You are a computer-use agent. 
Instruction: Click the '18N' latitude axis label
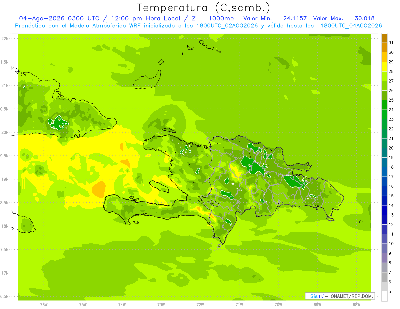pyautogui.click(x=5, y=226)
